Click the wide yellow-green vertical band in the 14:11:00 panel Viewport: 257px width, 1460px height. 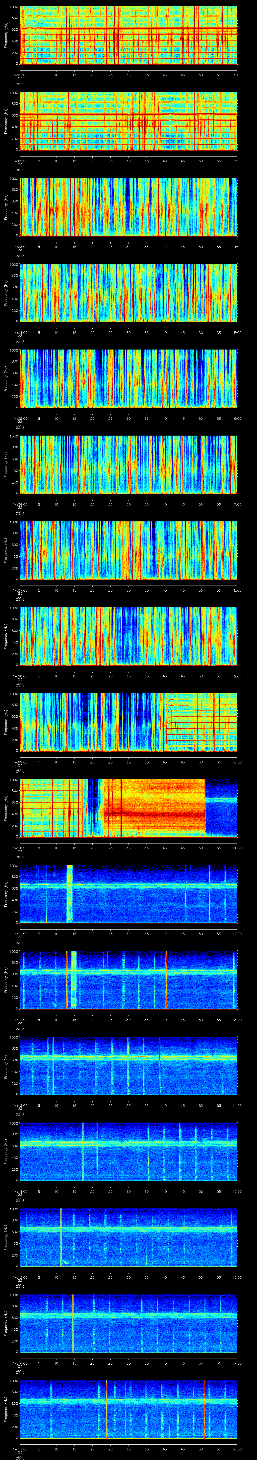[70, 894]
